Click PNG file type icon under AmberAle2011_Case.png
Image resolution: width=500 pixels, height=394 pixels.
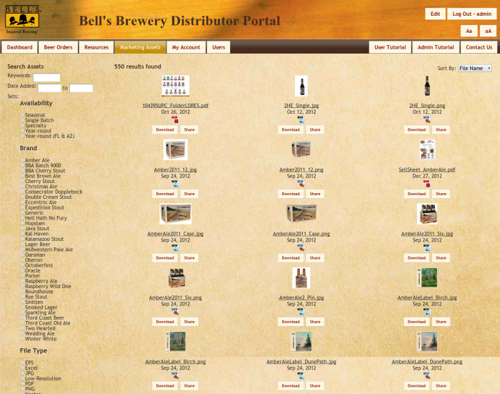[301, 248]
